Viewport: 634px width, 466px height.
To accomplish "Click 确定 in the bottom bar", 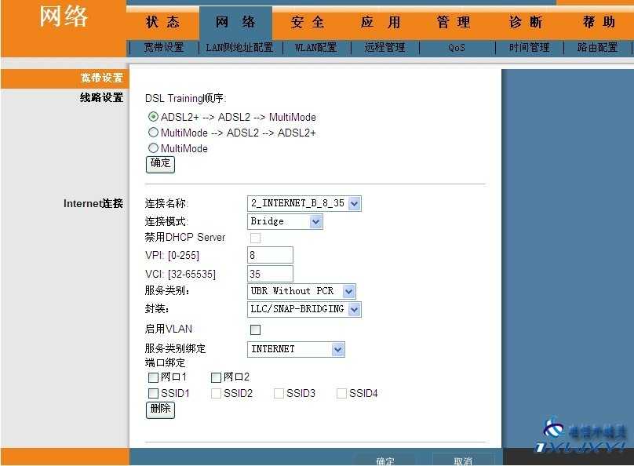I will pyautogui.click(x=384, y=461).
